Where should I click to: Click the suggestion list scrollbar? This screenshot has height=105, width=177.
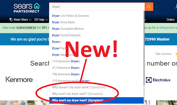click(144, 48)
